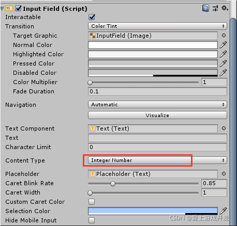
Task: Enable Hide Mobile Input checkbox
Action: coord(92,220)
